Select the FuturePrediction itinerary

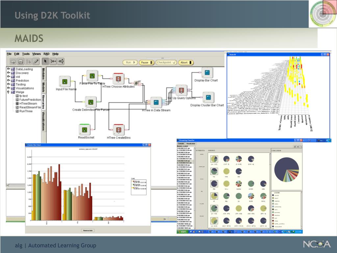[28, 100]
